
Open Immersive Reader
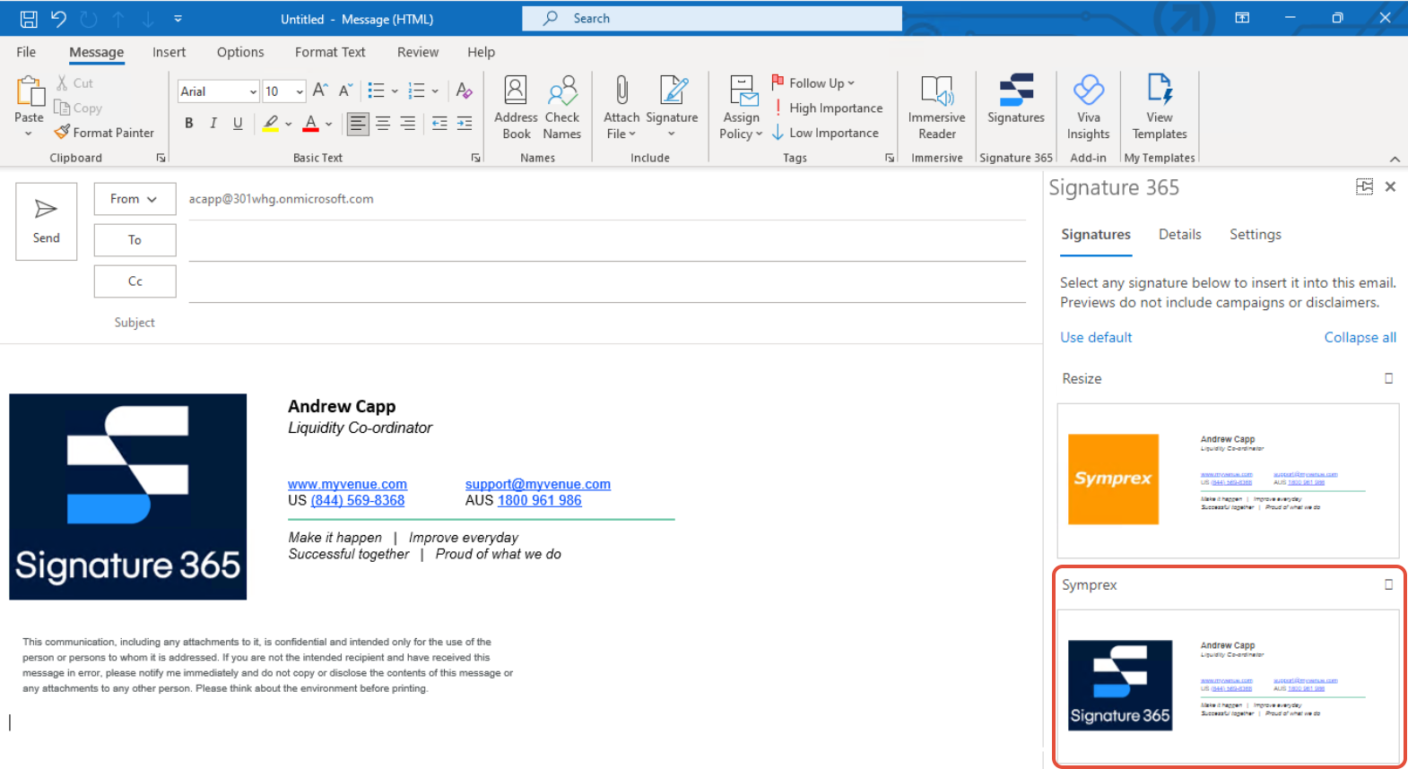coord(937,108)
